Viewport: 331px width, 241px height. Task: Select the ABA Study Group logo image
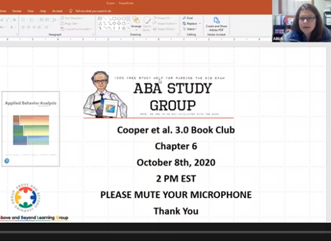click(x=159, y=94)
